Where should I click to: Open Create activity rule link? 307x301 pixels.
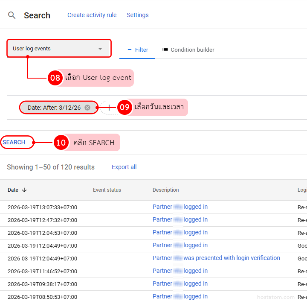pyautogui.click(x=92, y=15)
